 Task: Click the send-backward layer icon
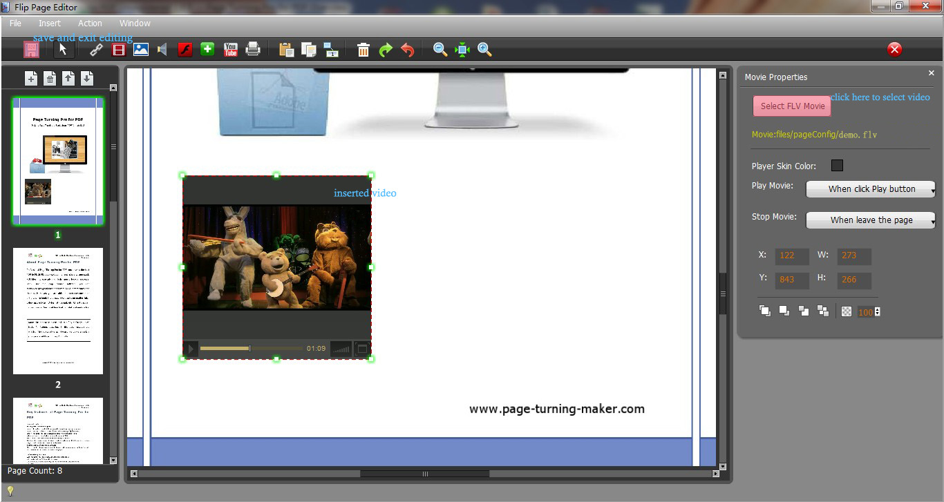coord(804,311)
